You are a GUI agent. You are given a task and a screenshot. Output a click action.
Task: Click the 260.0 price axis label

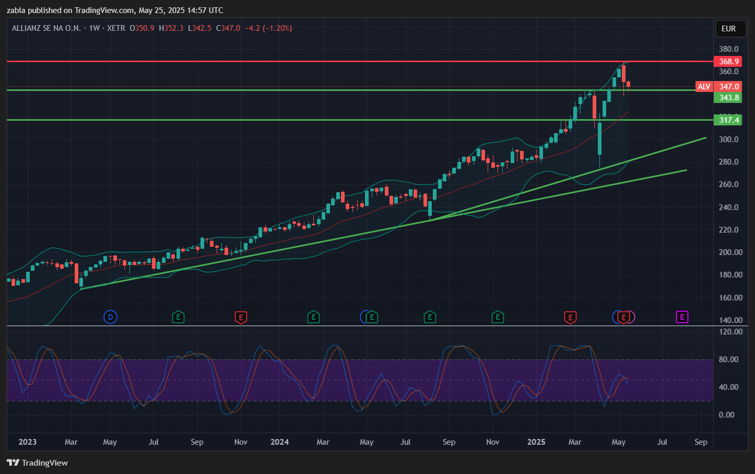[x=728, y=184]
